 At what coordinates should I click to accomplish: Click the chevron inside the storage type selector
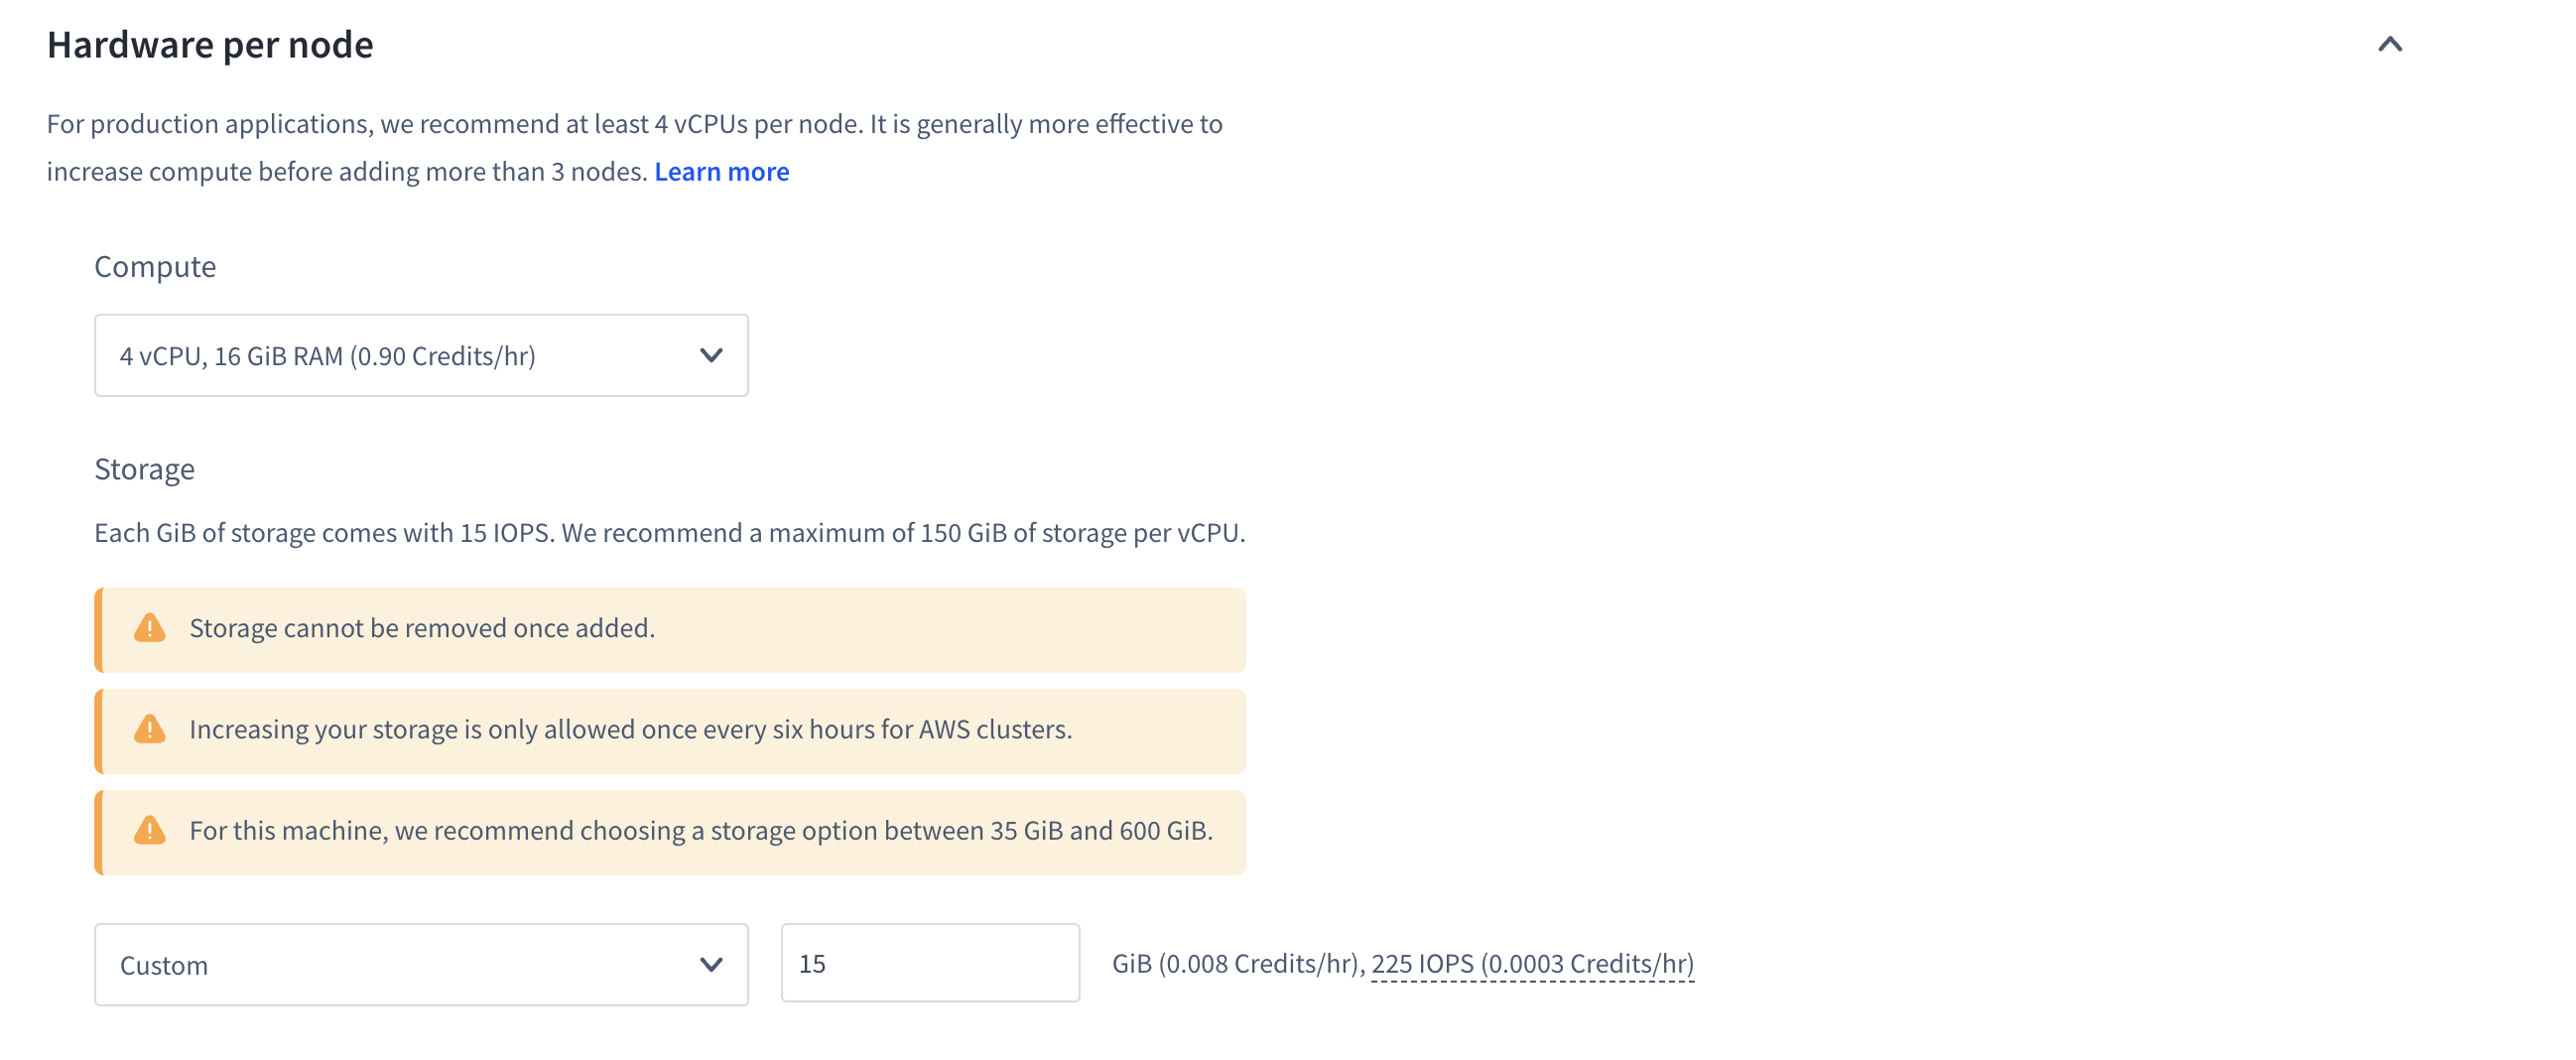point(711,964)
